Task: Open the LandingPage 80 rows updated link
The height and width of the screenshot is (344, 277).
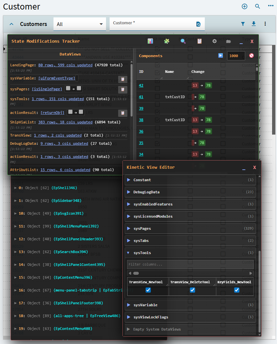Action: click(65, 65)
